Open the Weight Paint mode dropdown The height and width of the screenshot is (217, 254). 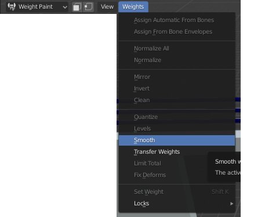[37, 7]
